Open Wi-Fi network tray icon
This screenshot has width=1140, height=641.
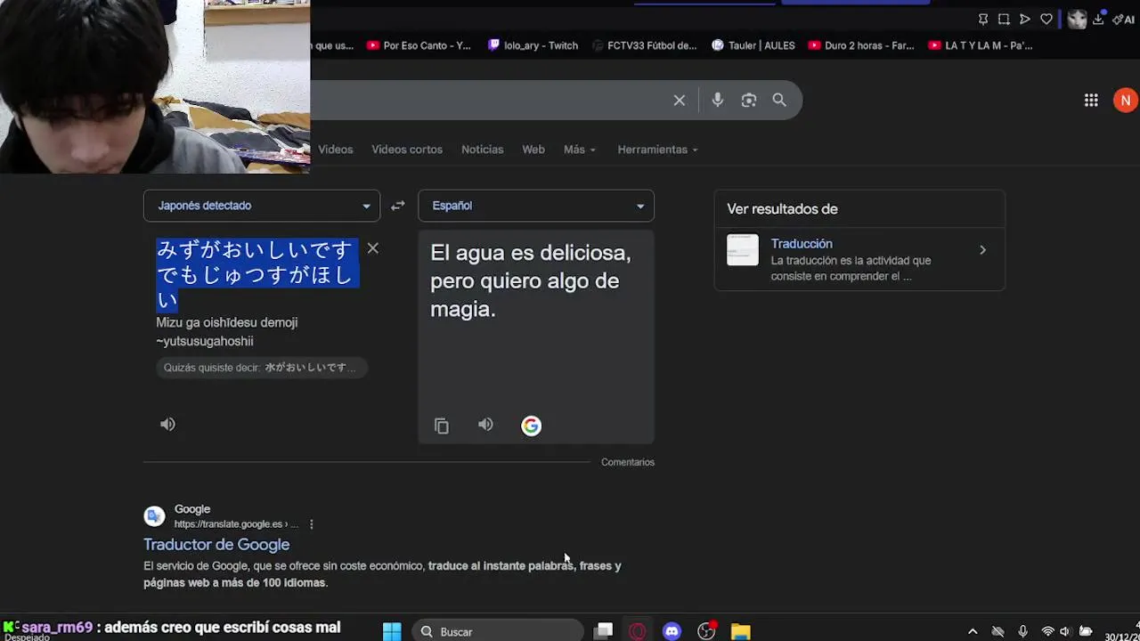pos(1047,632)
